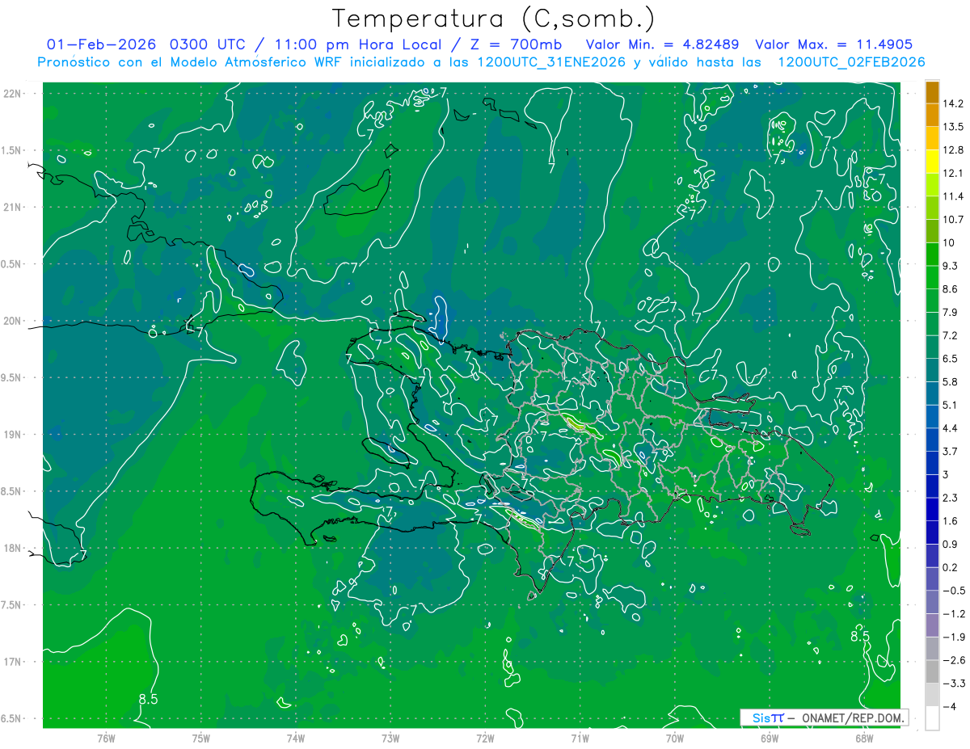
Task: Click the '1200UTC_02FEB2026' valid-until time
Action: (x=851, y=62)
